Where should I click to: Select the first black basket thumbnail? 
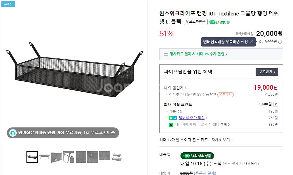click(x=32, y=157)
